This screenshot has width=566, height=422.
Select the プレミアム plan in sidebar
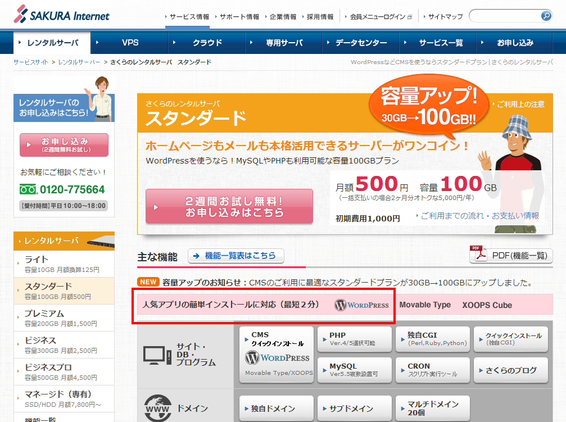(64, 318)
